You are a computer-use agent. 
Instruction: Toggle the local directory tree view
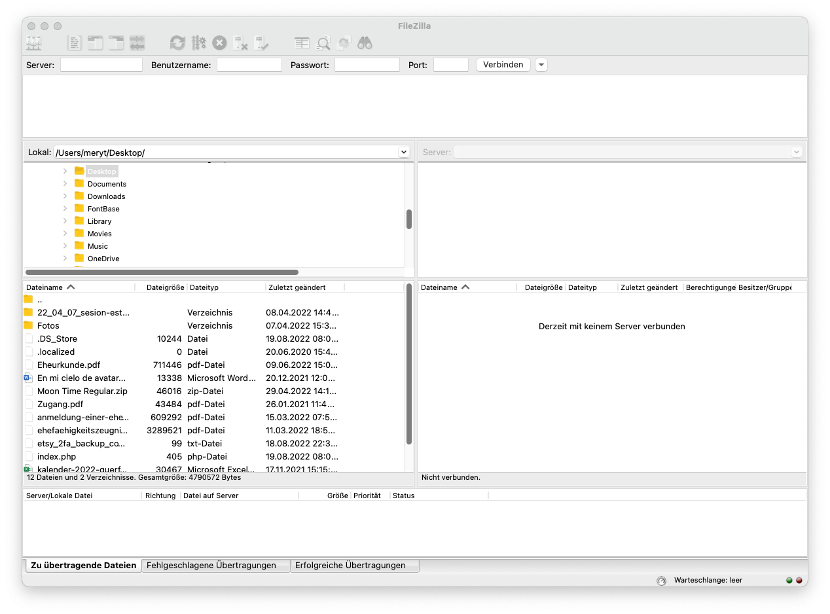(95, 43)
